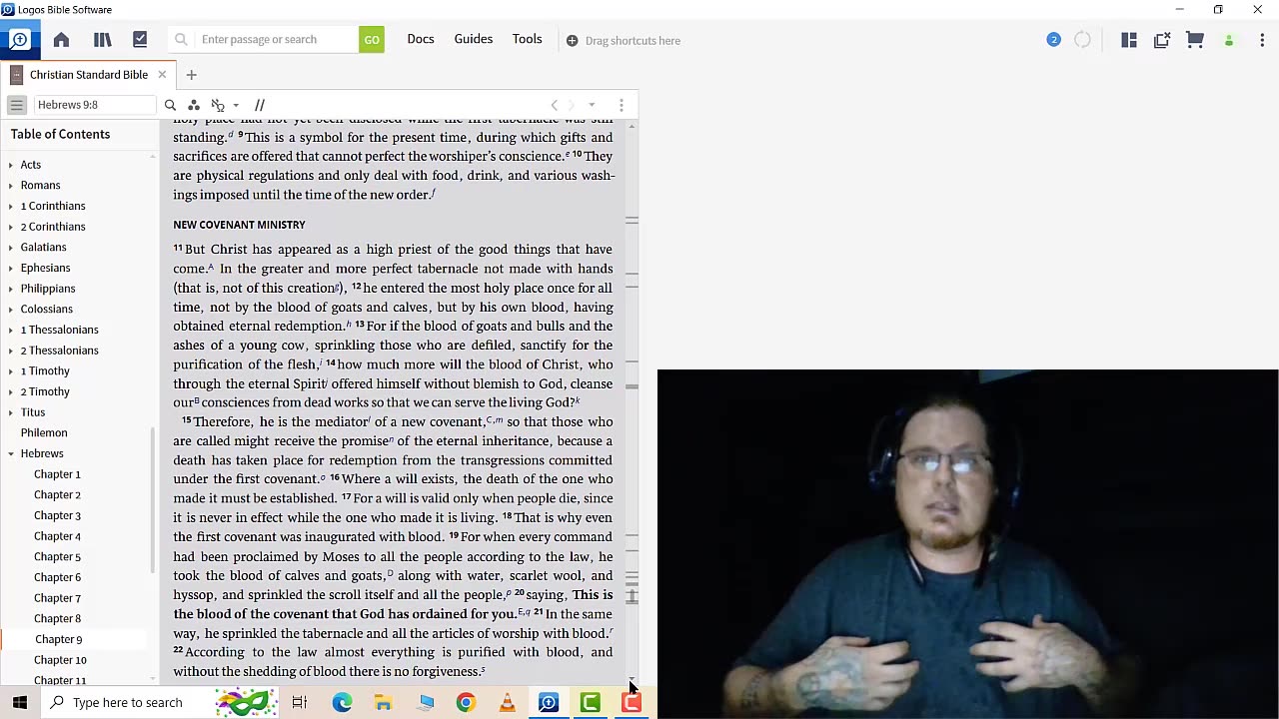Switch to Logos in the taskbar
The height and width of the screenshot is (719, 1279).
[x=549, y=703]
